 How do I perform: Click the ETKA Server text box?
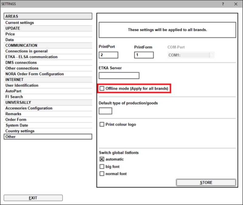point(119,76)
